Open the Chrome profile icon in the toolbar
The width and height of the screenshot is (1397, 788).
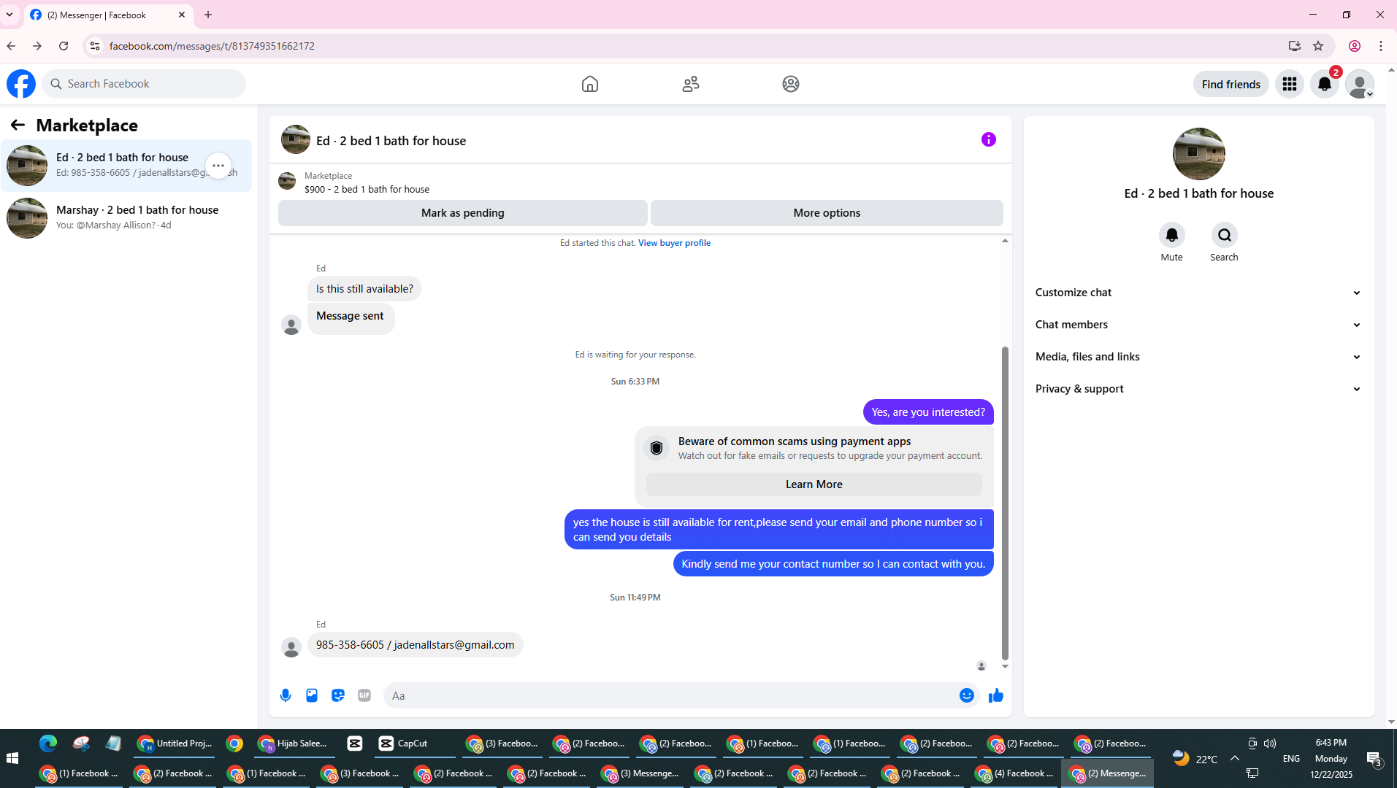1355,46
